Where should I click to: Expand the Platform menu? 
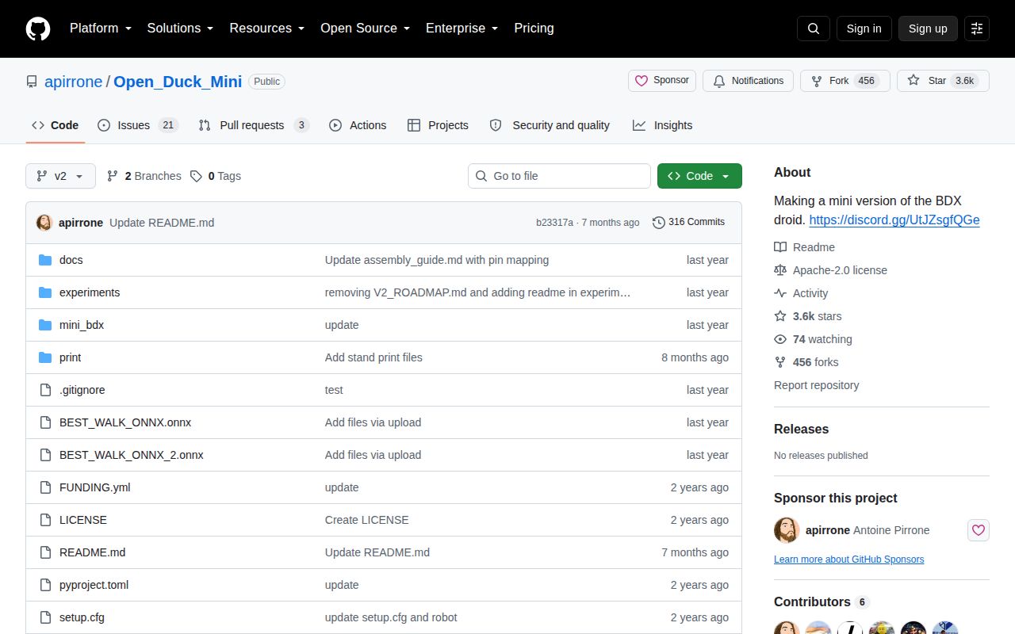[100, 29]
